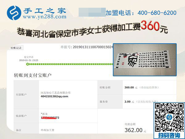The width and height of the screenshot is (185, 139).
Task: Select the payer email 404210138@qq.com
Action: [54, 96]
